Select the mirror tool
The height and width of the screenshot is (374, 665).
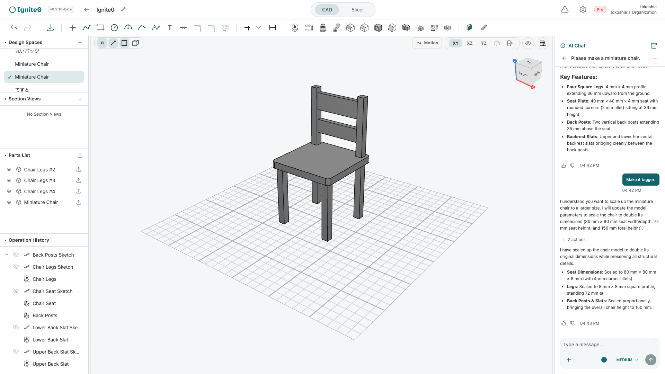(x=447, y=28)
